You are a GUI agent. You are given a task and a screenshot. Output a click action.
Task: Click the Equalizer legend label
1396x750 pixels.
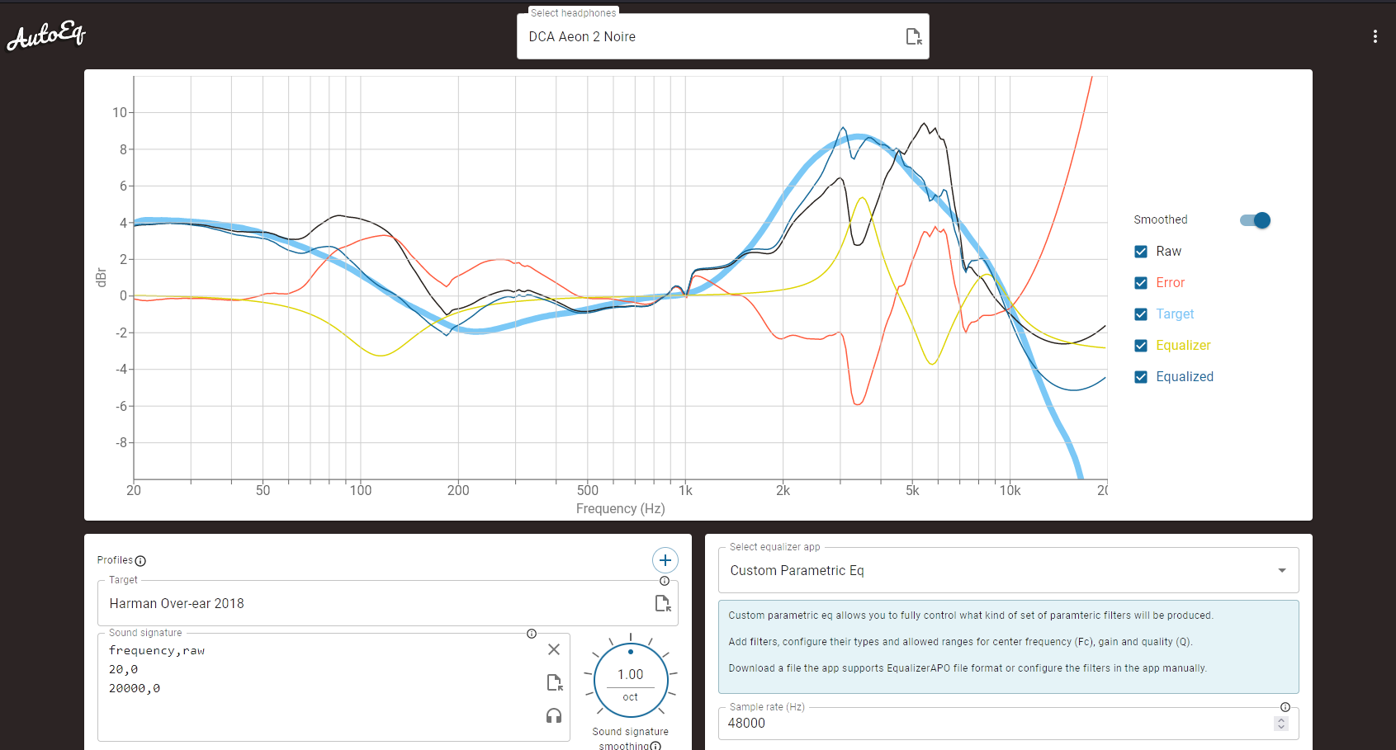1183,346
